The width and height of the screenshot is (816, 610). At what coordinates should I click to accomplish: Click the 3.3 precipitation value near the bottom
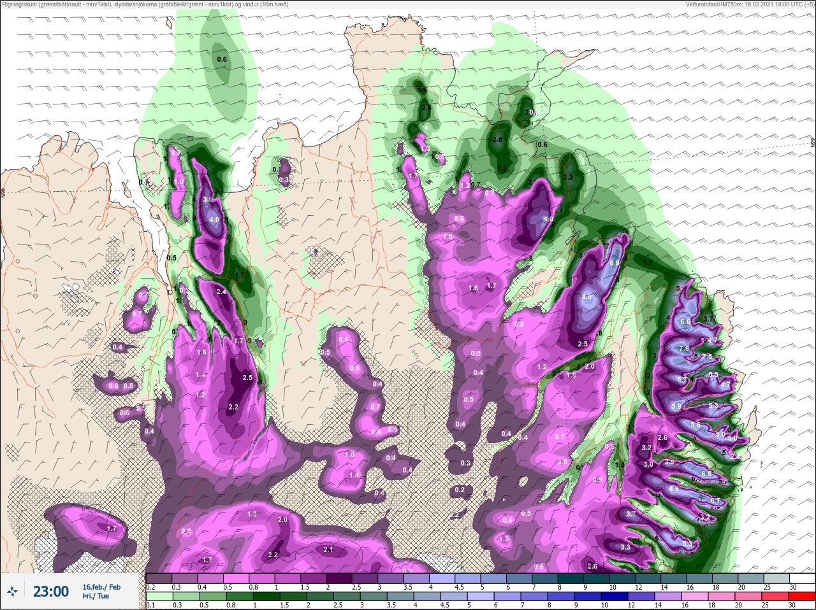tap(625, 547)
